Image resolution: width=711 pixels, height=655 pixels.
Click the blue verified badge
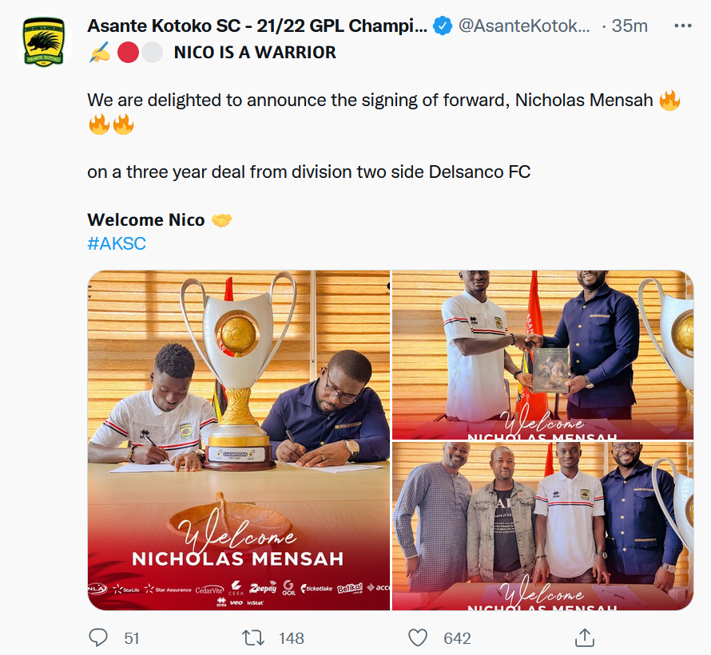[443, 26]
